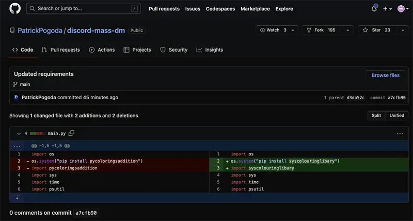Viewport: 413px width, 221px height.
Task: Open Codespaces in top navigation
Action: pyautogui.click(x=220, y=9)
